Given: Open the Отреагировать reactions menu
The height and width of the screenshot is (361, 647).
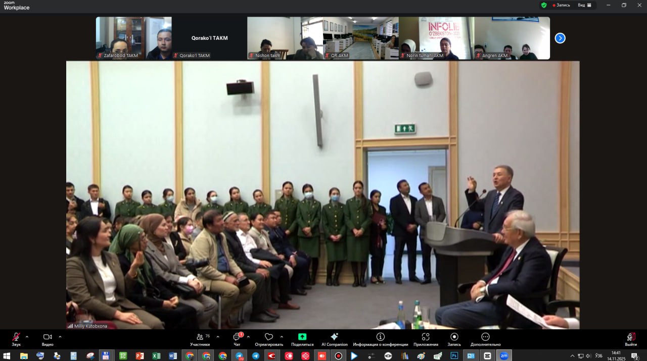Looking at the screenshot, I should pyautogui.click(x=269, y=339).
